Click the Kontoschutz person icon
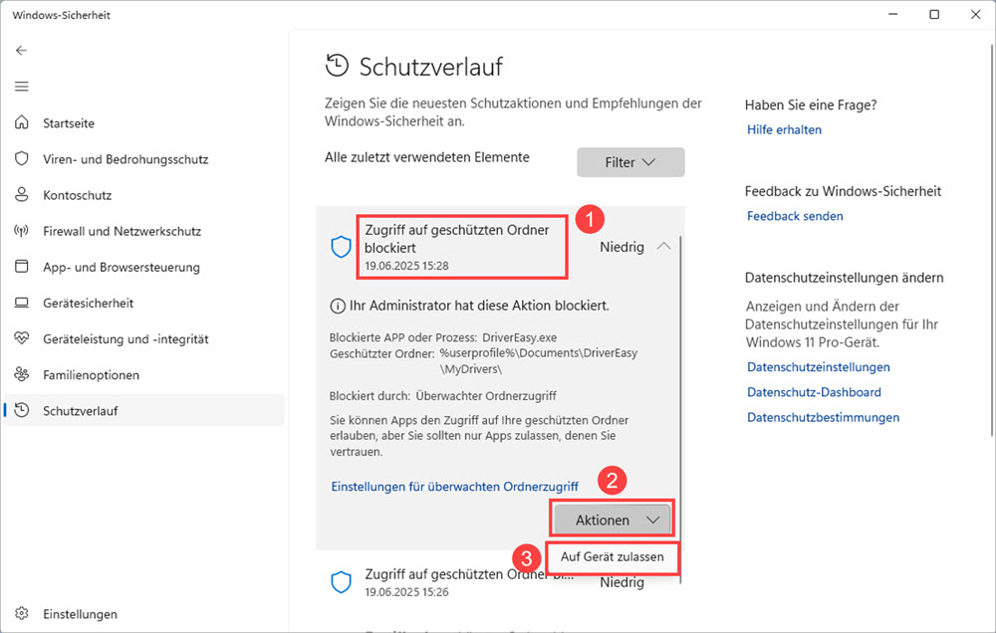The height and width of the screenshot is (633, 996). click(22, 194)
